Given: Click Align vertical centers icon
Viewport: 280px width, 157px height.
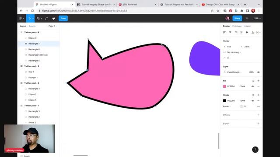Looking at the screenshot, I should (x=247, y=32).
